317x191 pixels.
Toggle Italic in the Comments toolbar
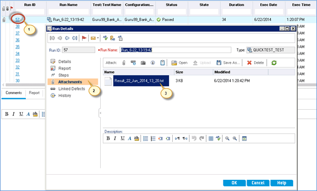click(14, 114)
